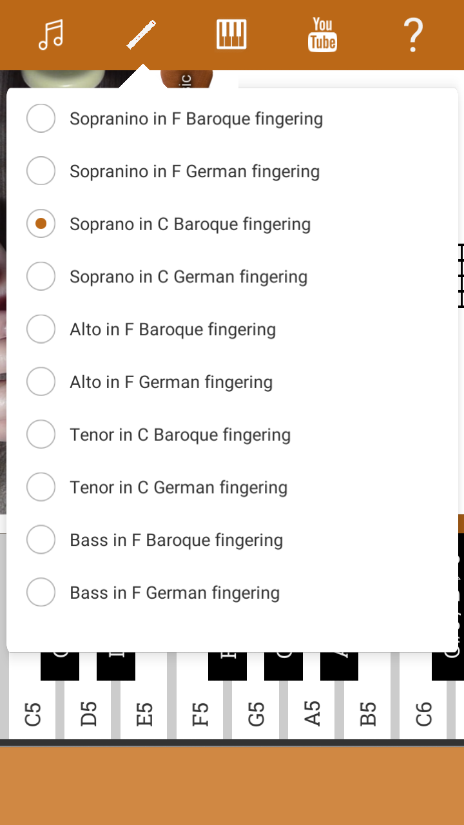Select the recorder fingering tool
The height and width of the screenshot is (825, 464).
tap(142, 35)
